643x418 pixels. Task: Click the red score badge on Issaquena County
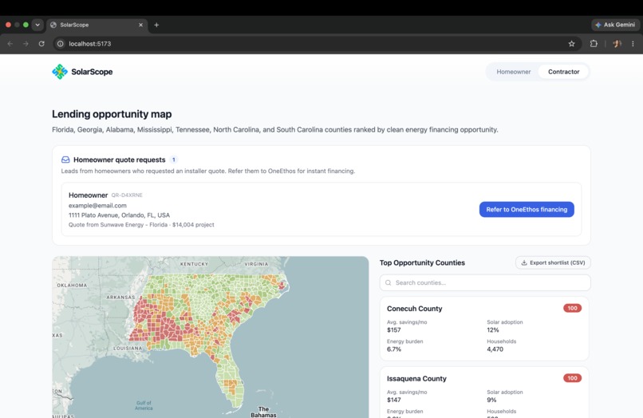coord(572,378)
